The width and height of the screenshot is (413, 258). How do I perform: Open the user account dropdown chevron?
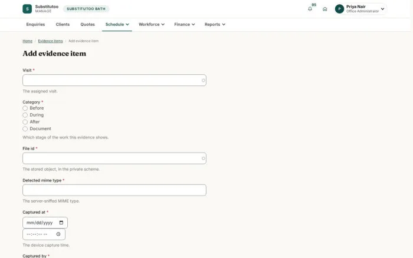click(x=382, y=9)
